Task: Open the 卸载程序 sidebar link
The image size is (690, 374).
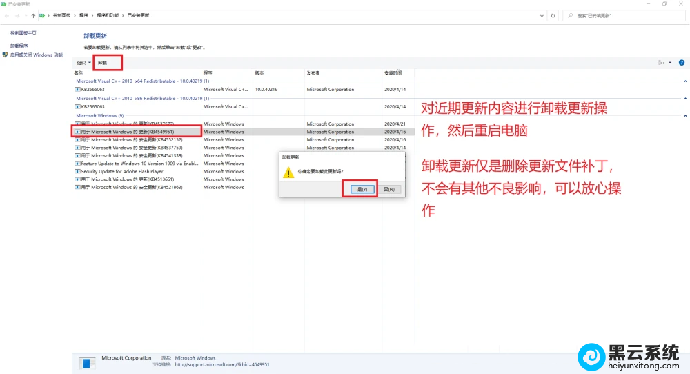Action: [x=19, y=46]
